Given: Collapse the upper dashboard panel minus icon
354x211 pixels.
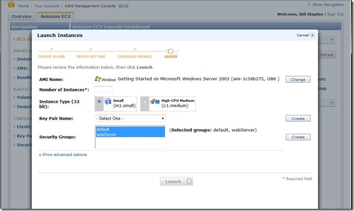Looking at the screenshot, I should coord(332,39).
